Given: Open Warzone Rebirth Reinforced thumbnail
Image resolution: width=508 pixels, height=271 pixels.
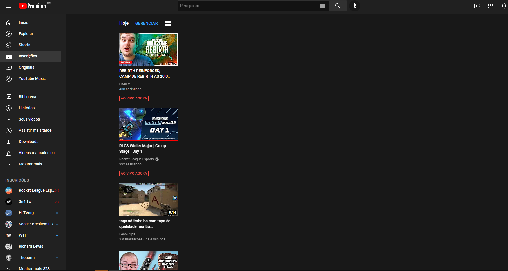Looking at the screenshot, I should (149, 49).
